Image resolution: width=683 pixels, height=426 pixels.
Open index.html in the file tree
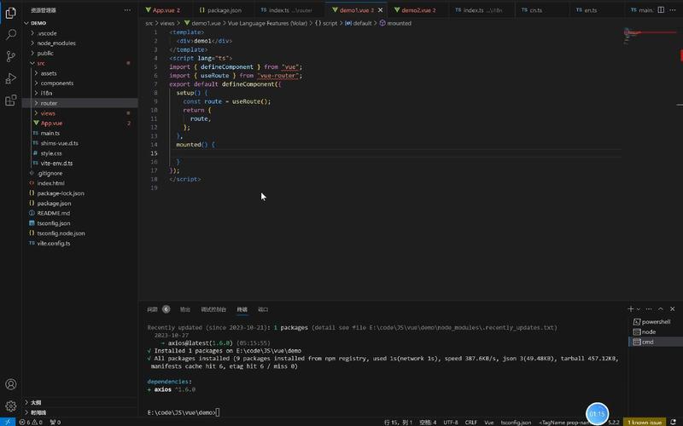pos(80,183)
